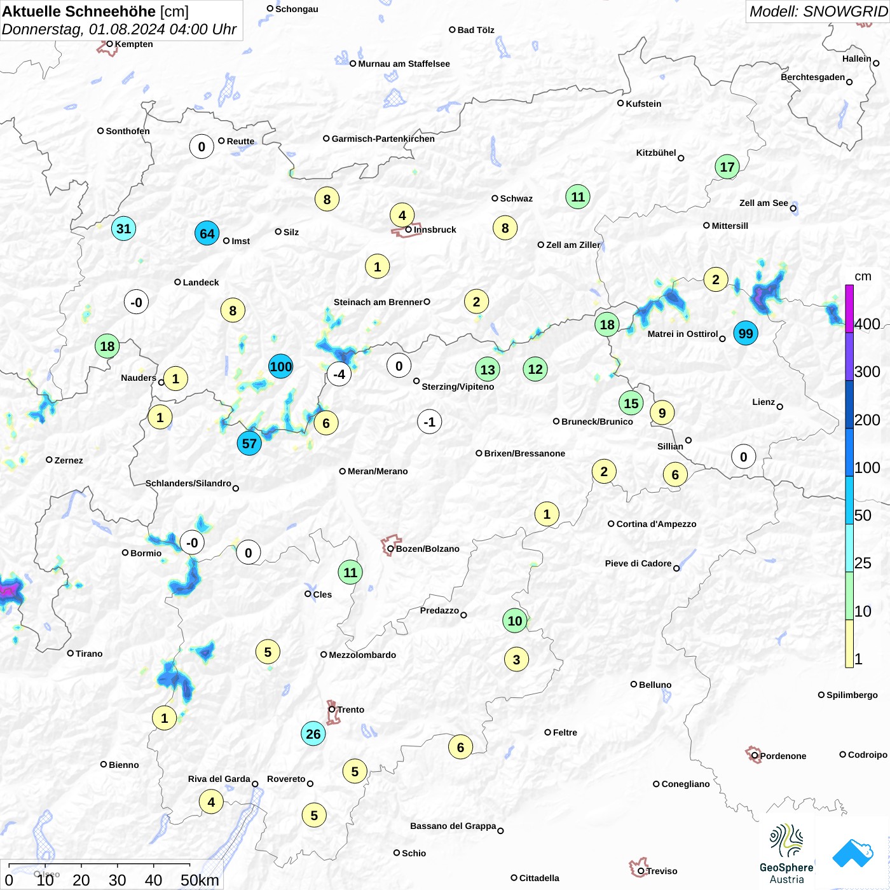Click the station marker showing 9
The height and width of the screenshot is (890, 890).
(x=662, y=413)
